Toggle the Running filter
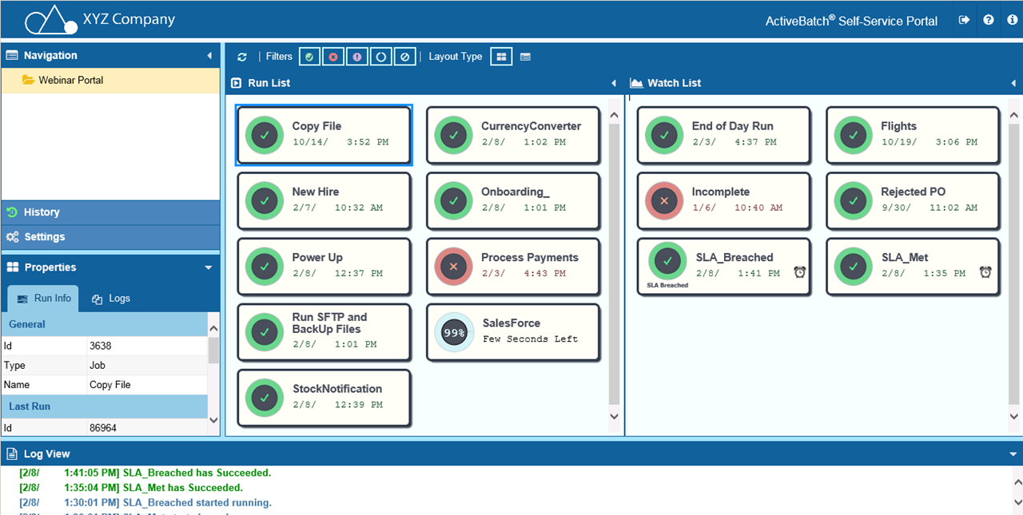The image size is (1023, 515). click(381, 56)
